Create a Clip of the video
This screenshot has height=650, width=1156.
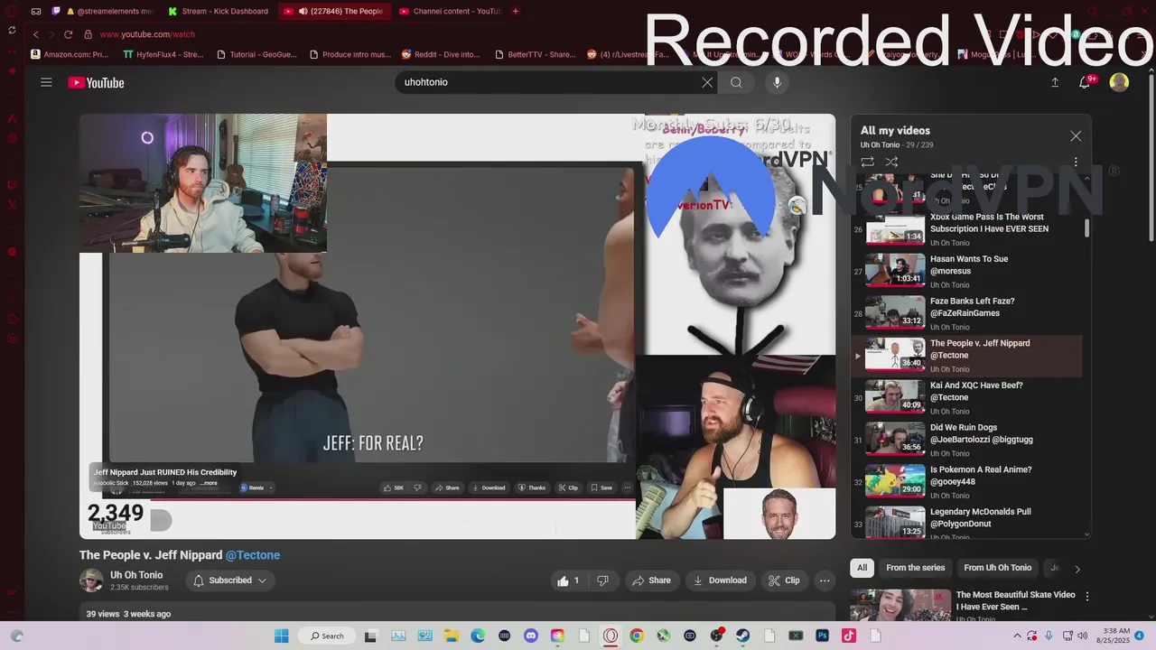[784, 580]
